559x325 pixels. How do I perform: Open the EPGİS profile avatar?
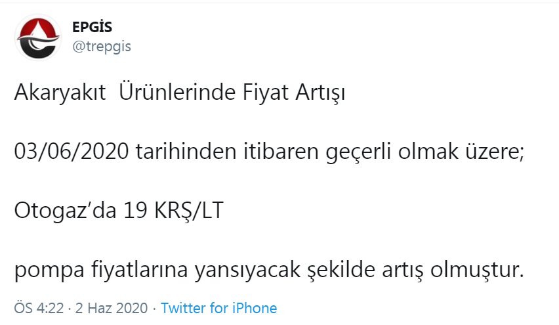pos(38,37)
